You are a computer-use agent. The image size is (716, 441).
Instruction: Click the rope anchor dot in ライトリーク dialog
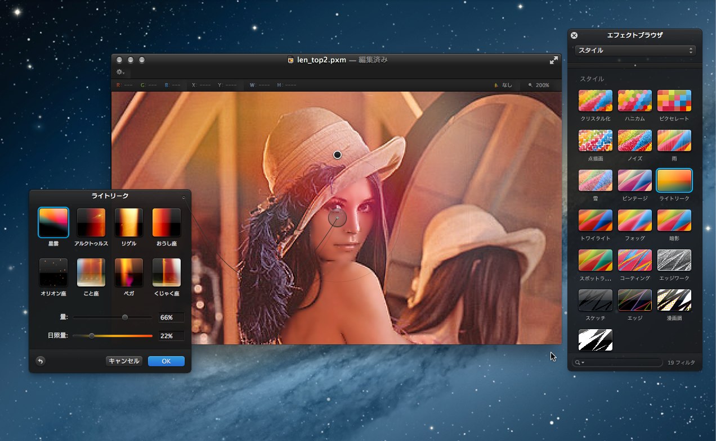(x=184, y=198)
